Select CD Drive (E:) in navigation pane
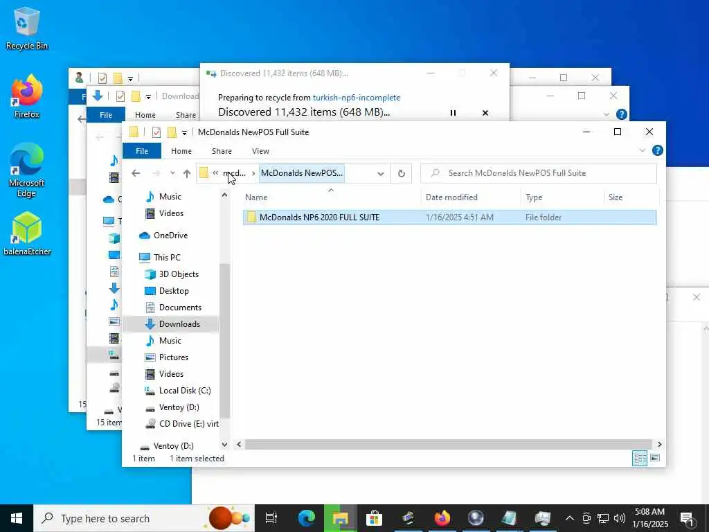 pos(188,424)
